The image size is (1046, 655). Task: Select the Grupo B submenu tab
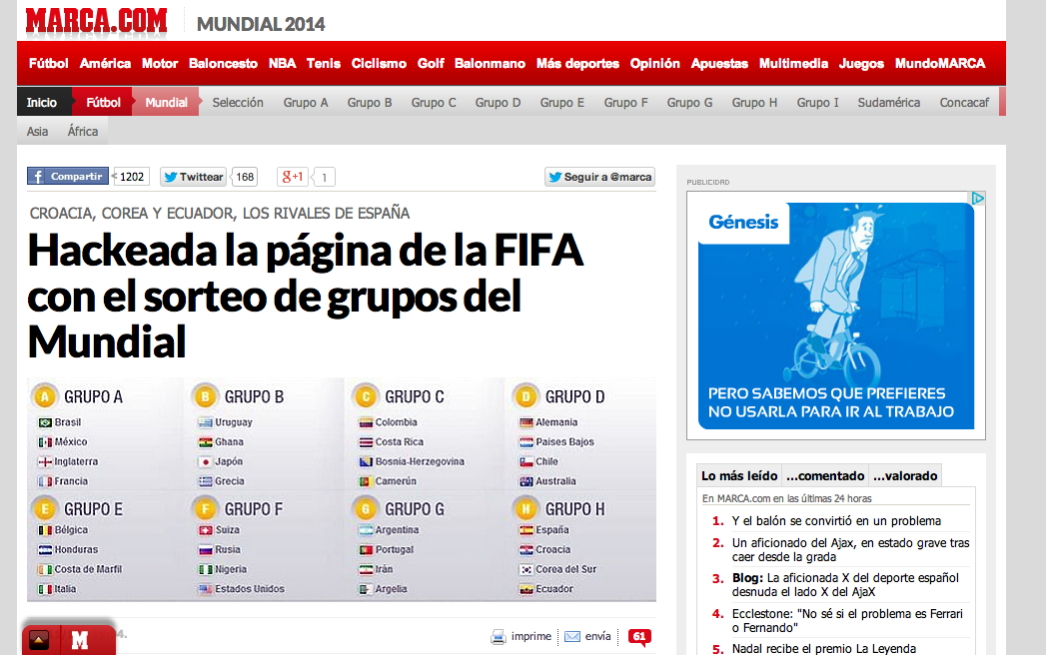370,102
